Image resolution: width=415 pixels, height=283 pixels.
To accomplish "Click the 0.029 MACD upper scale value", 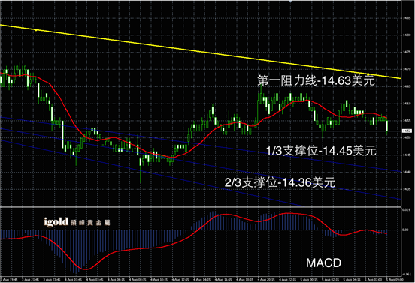I will [x=406, y=209].
